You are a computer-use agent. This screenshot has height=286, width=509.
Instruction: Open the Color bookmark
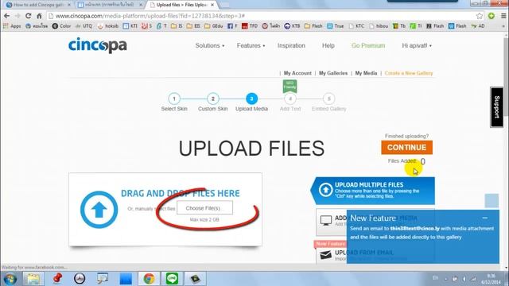[61, 26]
